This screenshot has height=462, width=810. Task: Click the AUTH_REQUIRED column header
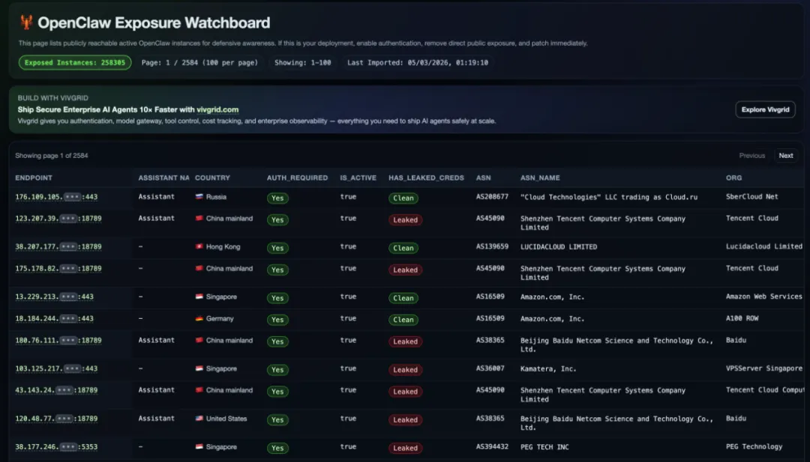[x=297, y=178]
